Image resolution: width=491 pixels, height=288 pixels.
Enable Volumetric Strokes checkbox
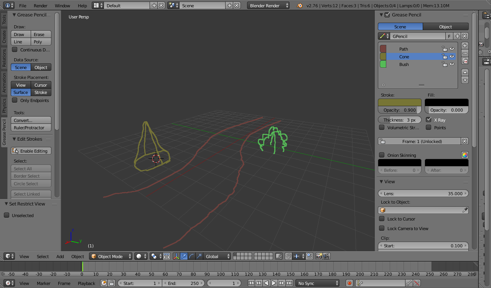pos(382,127)
